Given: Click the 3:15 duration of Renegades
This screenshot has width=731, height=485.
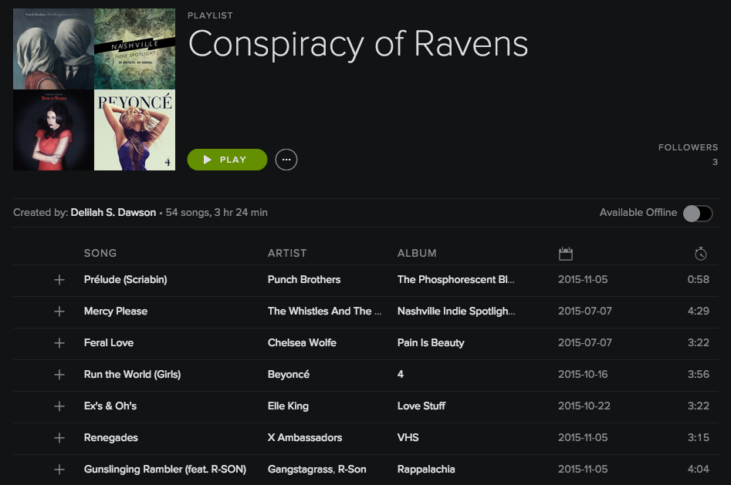Looking at the screenshot, I should [x=699, y=438].
